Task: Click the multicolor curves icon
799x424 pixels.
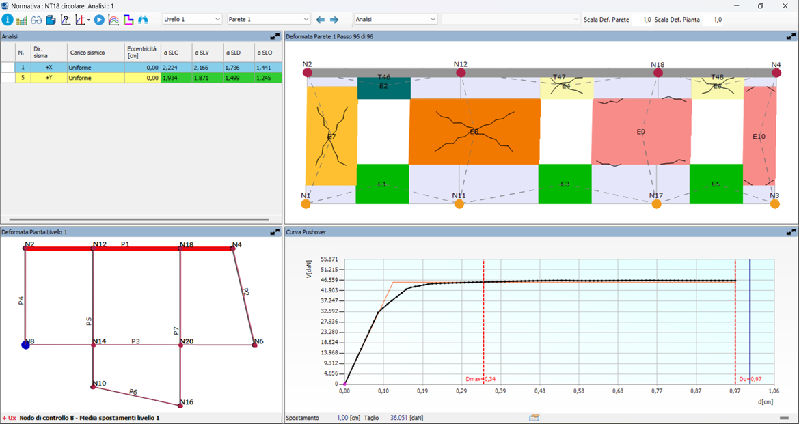Action: click(113, 20)
